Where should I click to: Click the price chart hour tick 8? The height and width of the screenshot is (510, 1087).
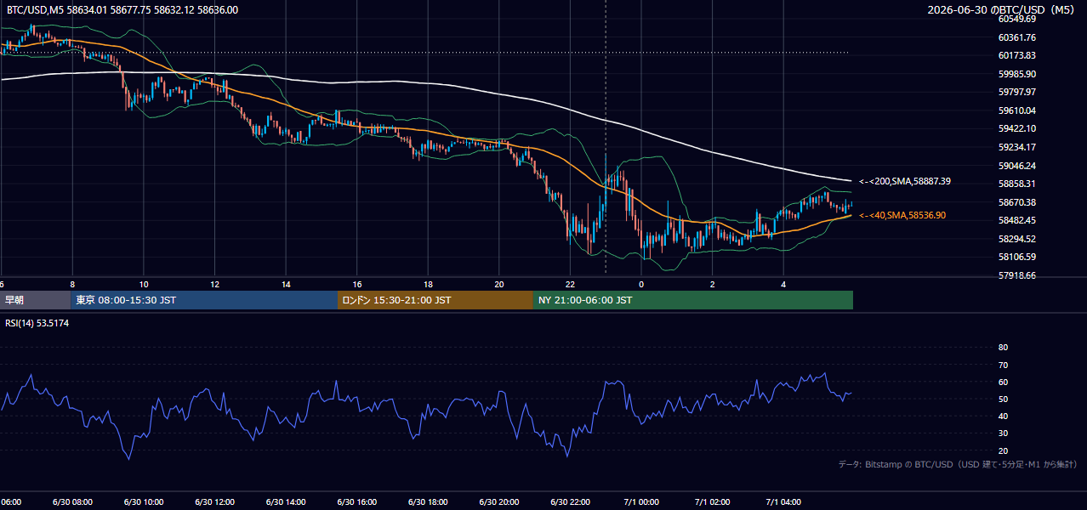click(72, 284)
